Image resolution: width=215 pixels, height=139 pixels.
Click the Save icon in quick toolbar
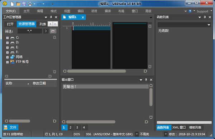pyautogui.click(x=24, y=4)
